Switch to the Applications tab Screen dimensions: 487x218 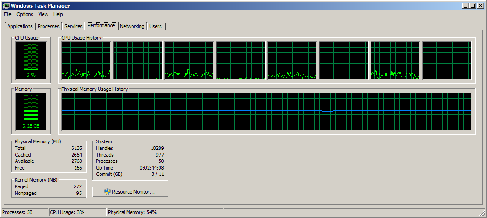pyautogui.click(x=20, y=26)
